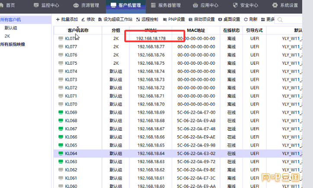Click the green KL067 online icon
This screenshot has width=313, height=188.
click(x=61, y=128)
